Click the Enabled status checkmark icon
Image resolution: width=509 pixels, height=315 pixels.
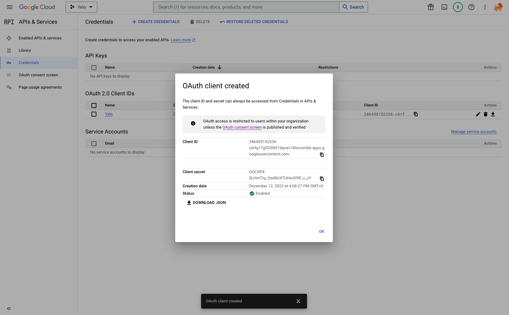pyautogui.click(x=252, y=193)
